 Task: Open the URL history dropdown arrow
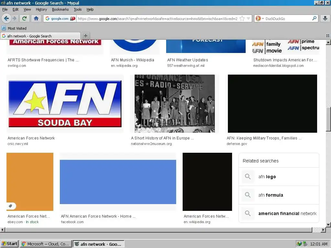[249, 18]
